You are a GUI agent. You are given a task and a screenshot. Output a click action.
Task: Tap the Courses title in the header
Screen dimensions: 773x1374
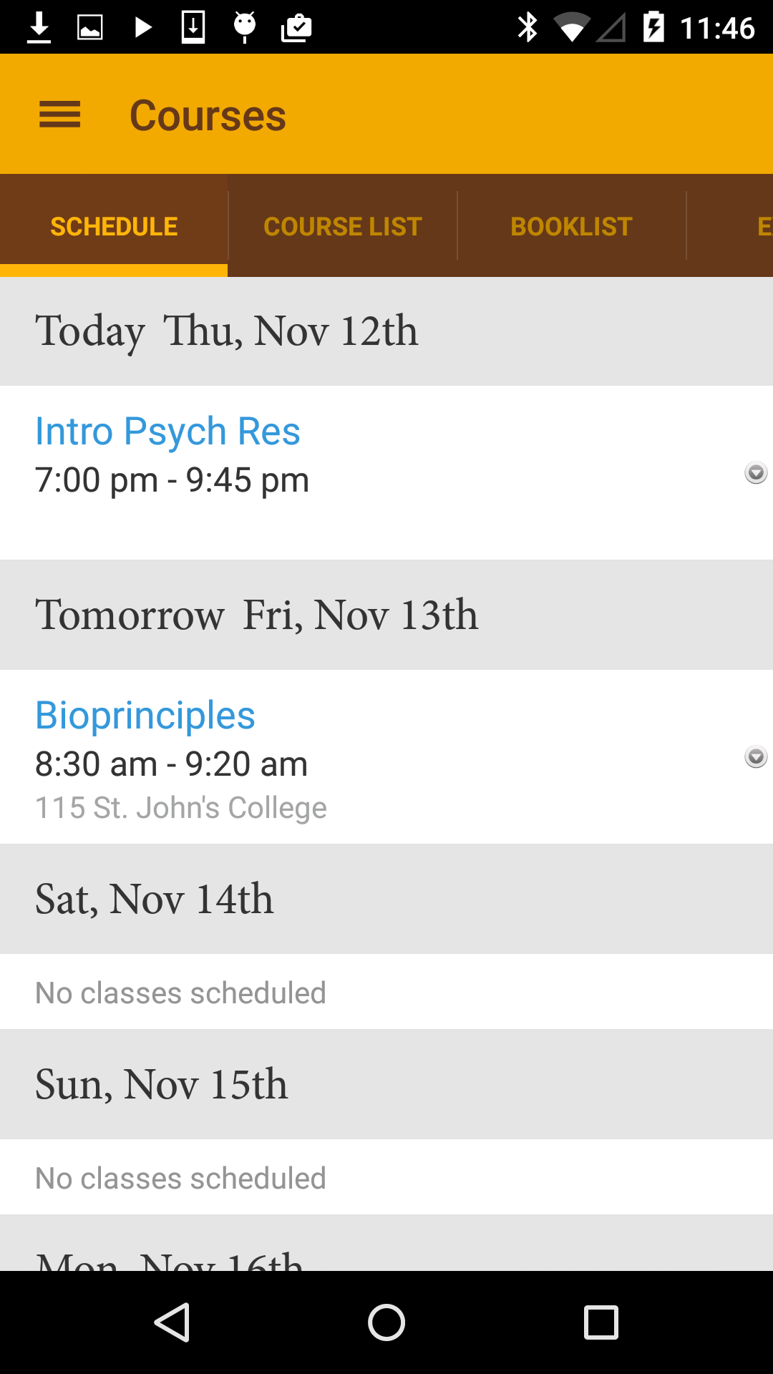pyautogui.click(x=208, y=115)
